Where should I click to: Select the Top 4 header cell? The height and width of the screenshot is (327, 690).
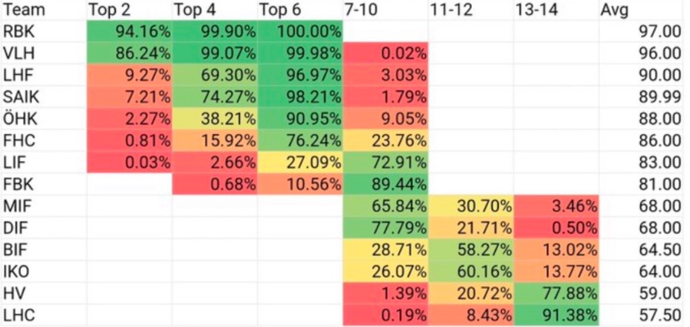click(215, 9)
